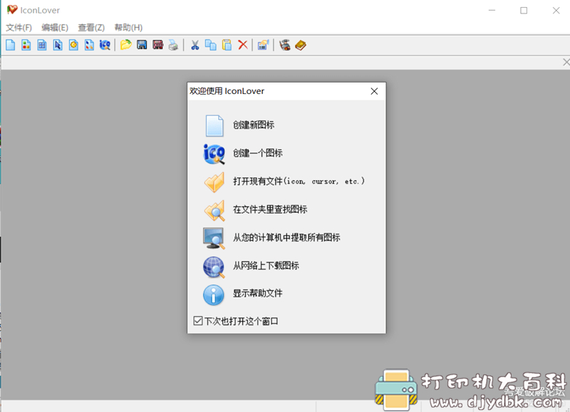Click the IconLover heart logo in title bar
570x412 pixels.
[x=12, y=10]
